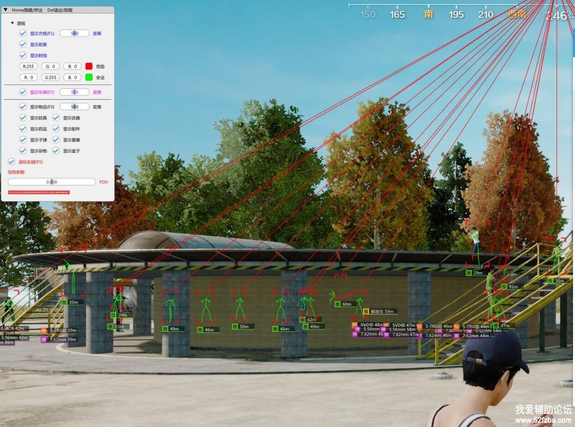Uncheck the 显示防具 option
575x427 pixels.
click(23, 118)
